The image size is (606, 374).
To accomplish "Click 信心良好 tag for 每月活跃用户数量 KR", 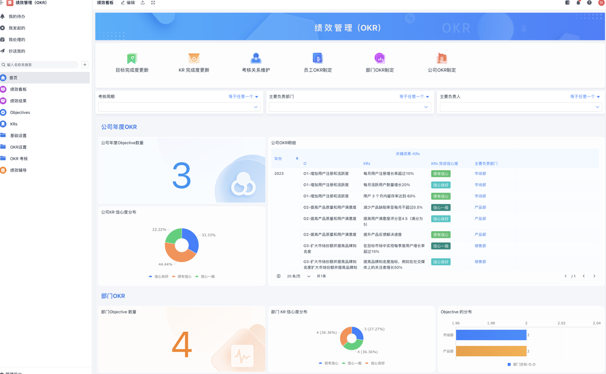I will click(441, 185).
